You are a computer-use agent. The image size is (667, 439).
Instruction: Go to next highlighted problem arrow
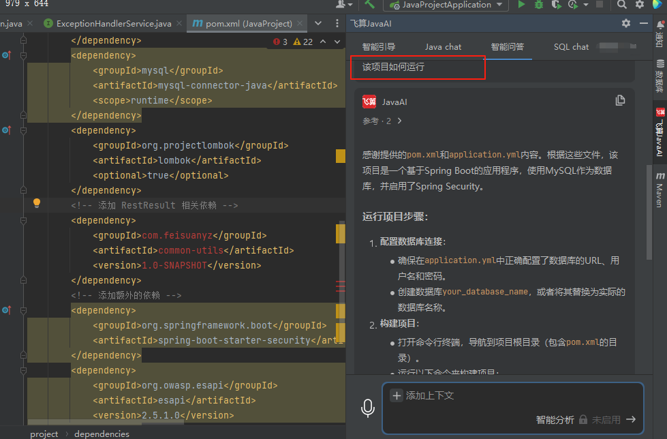coord(337,42)
